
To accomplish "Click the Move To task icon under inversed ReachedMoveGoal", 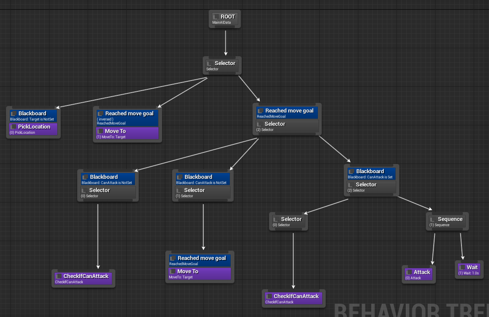I will [x=101, y=131].
